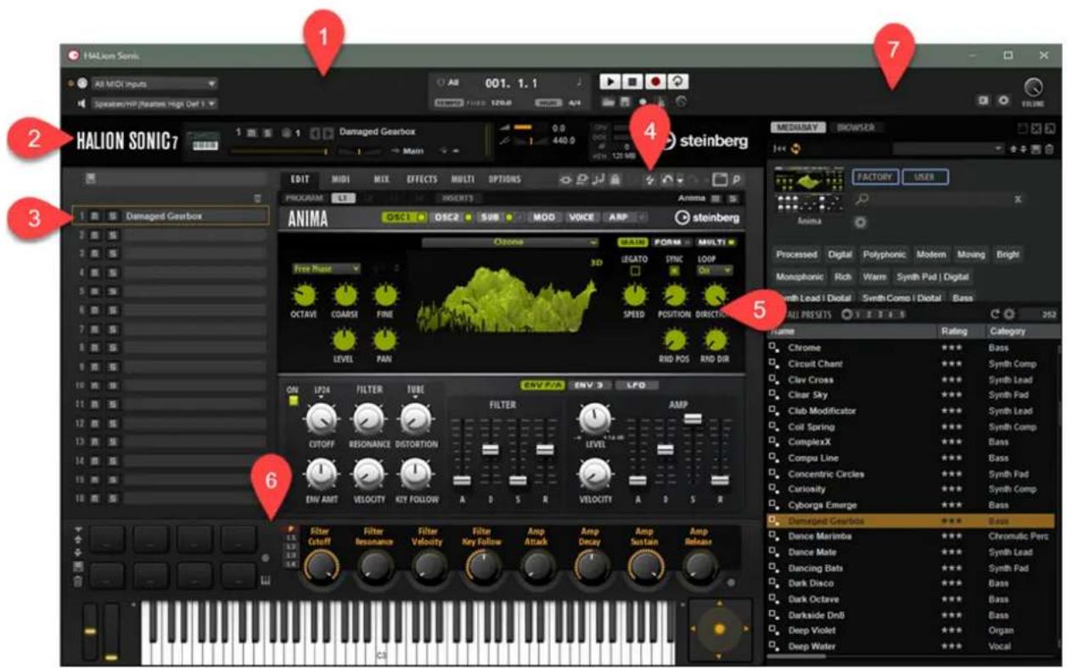Toggle the SYNC checkbox
This screenshot has height=668, width=1067.
[675, 271]
